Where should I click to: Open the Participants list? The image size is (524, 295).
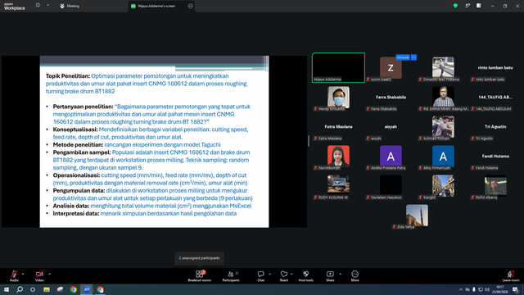[x=231, y=276]
